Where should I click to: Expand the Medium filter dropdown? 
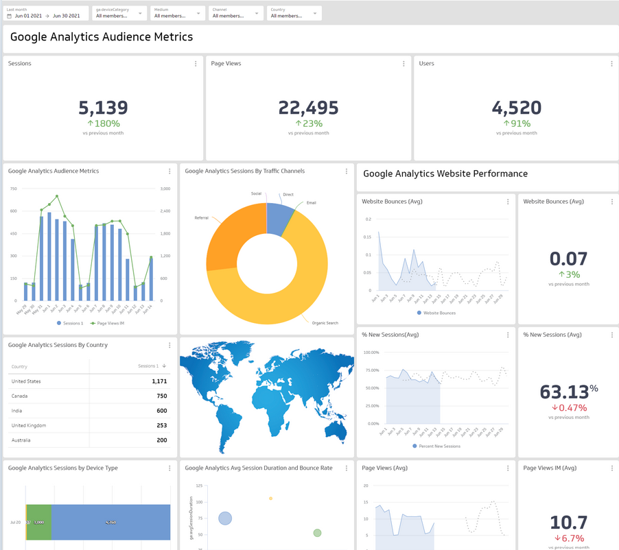point(178,13)
